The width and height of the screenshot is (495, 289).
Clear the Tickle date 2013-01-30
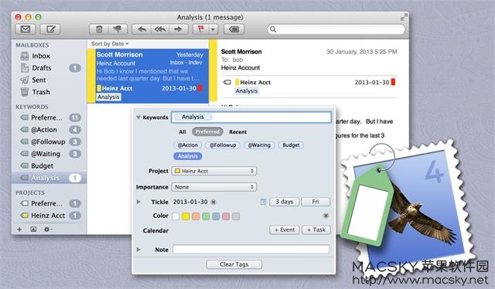click(213, 202)
